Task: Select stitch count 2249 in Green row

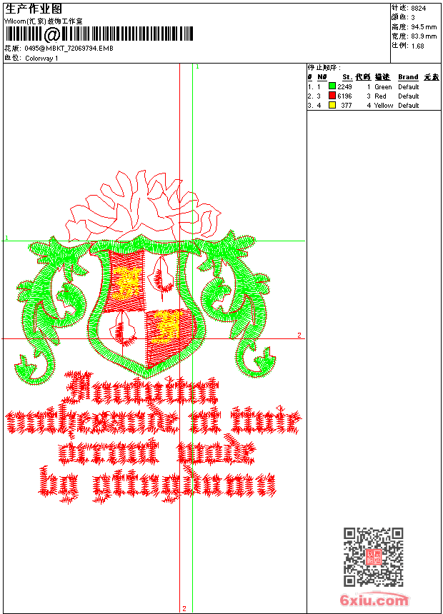Action: 344,87
